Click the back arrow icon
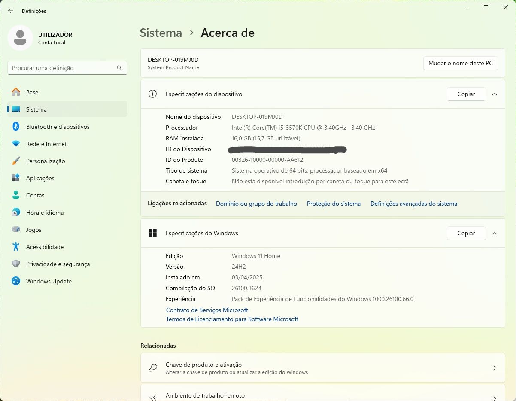Viewport: 516px width, 401px height. pos(11,11)
